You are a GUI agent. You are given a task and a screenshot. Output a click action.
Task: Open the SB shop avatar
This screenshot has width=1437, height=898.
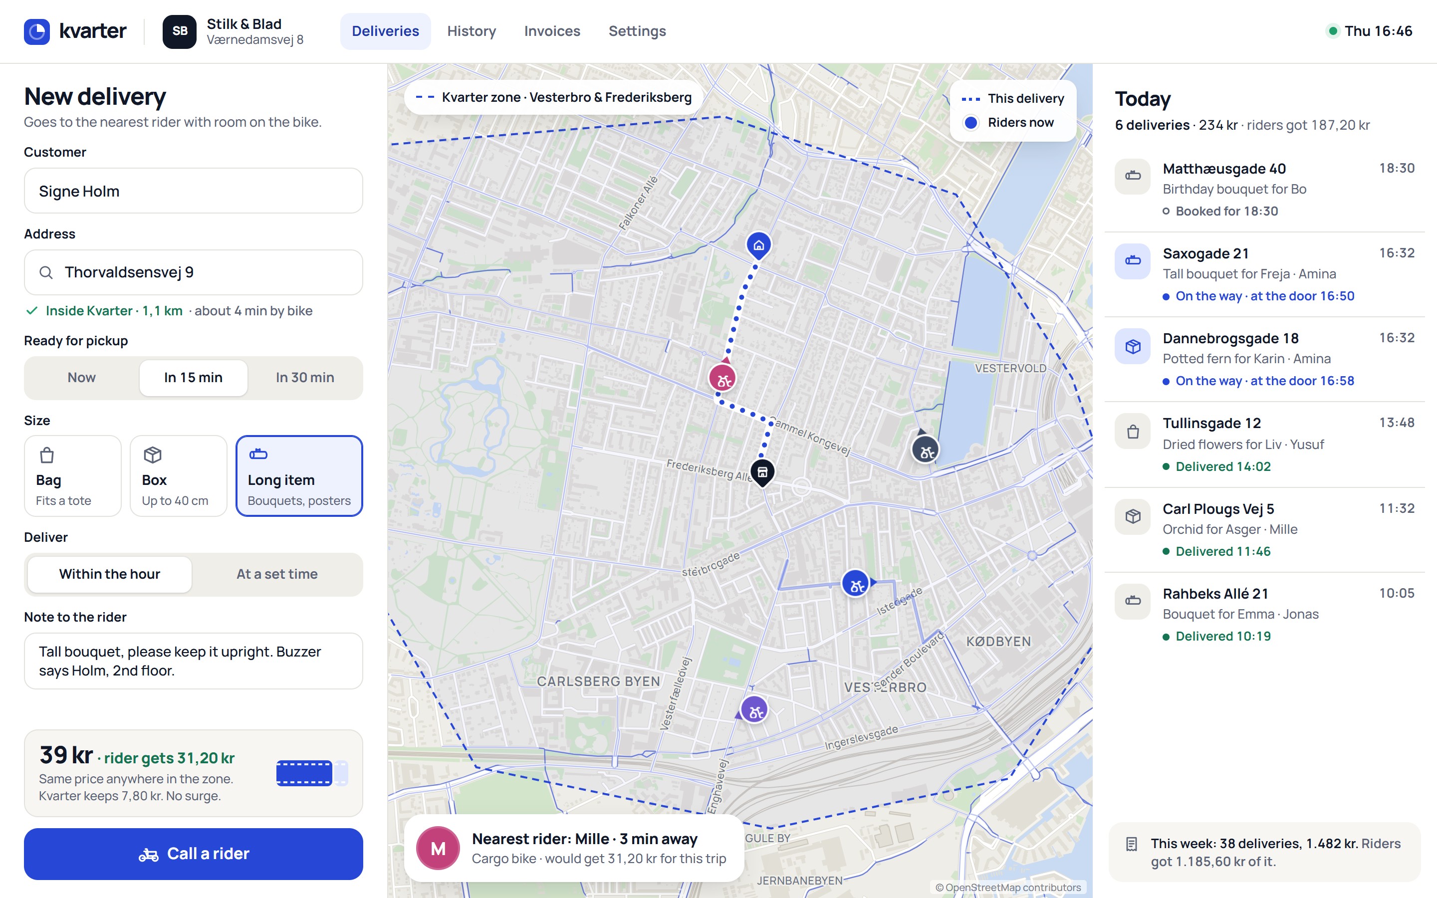(x=179, y=31)
